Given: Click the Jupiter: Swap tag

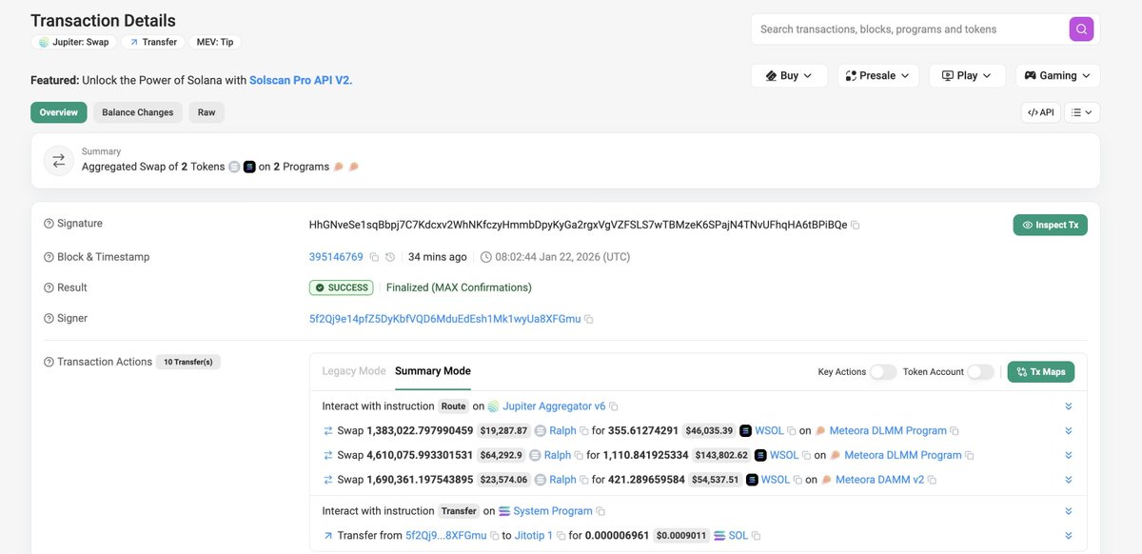Looking at the screenshot, I should 73,42.
